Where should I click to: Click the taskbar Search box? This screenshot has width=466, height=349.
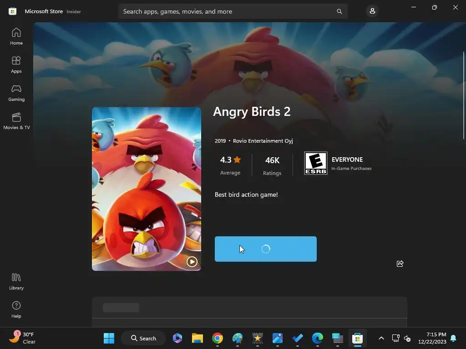[143, 338]
